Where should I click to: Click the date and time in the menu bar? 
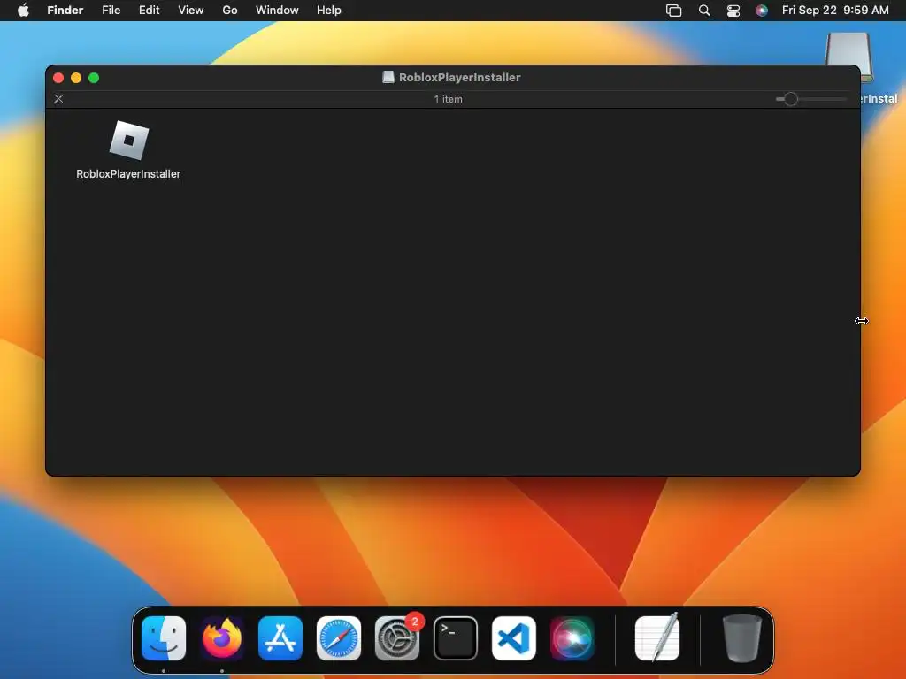[x=835, y=11]
